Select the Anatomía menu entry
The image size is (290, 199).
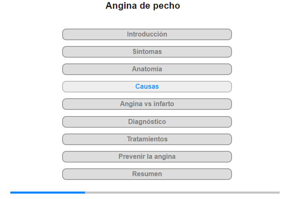point(147,69)
